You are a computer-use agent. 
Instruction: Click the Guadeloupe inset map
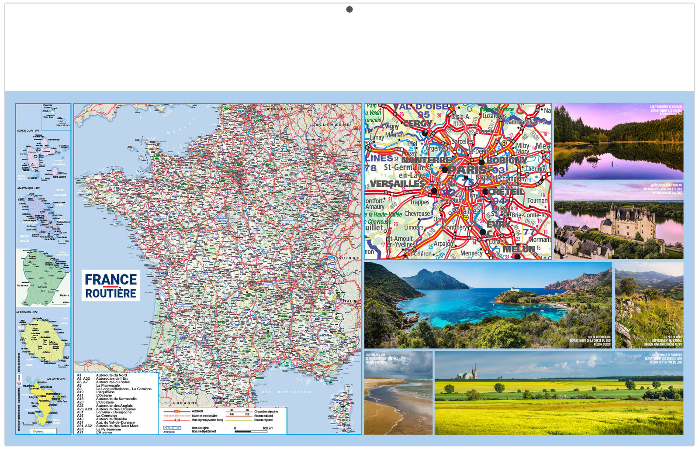43,156
